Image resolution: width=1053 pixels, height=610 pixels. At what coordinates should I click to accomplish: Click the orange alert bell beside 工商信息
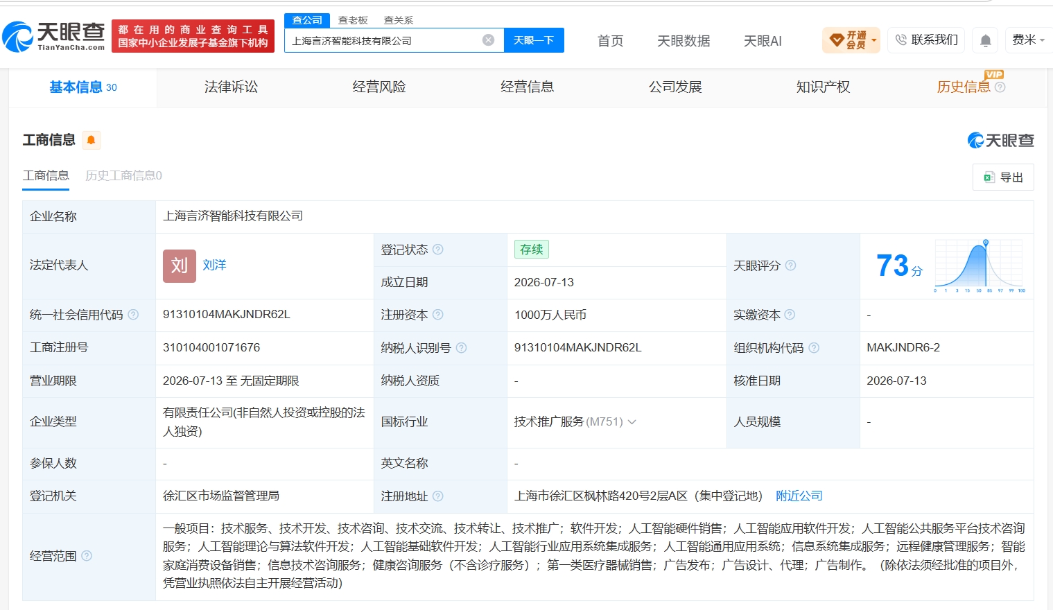(91, 140)
